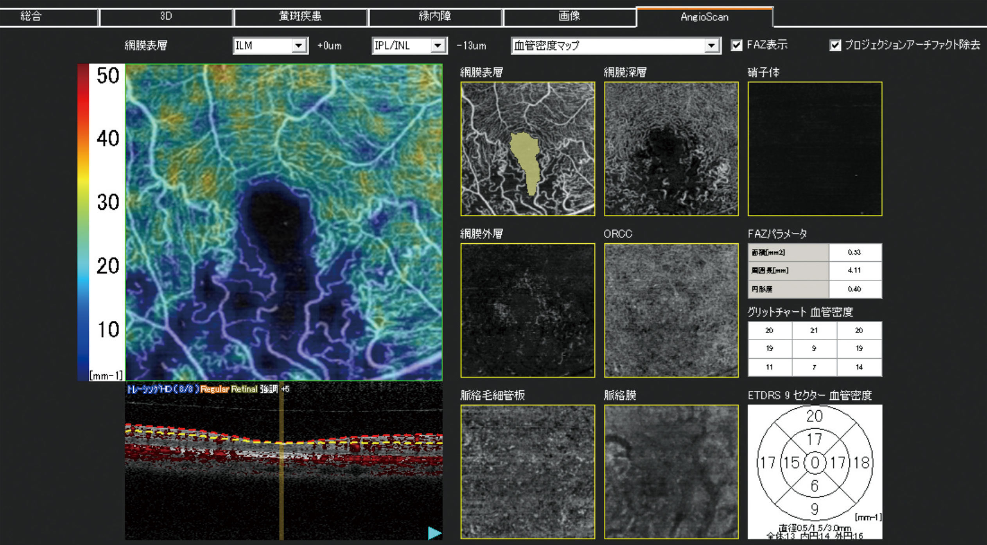Viewport: 987px width, 545px height.
Task: Open the ILM layer boundary dropdown
Action: (x=299, y=46)
